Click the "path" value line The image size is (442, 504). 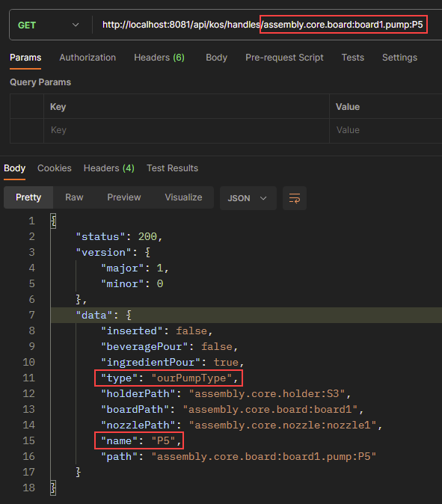point(238,457)
